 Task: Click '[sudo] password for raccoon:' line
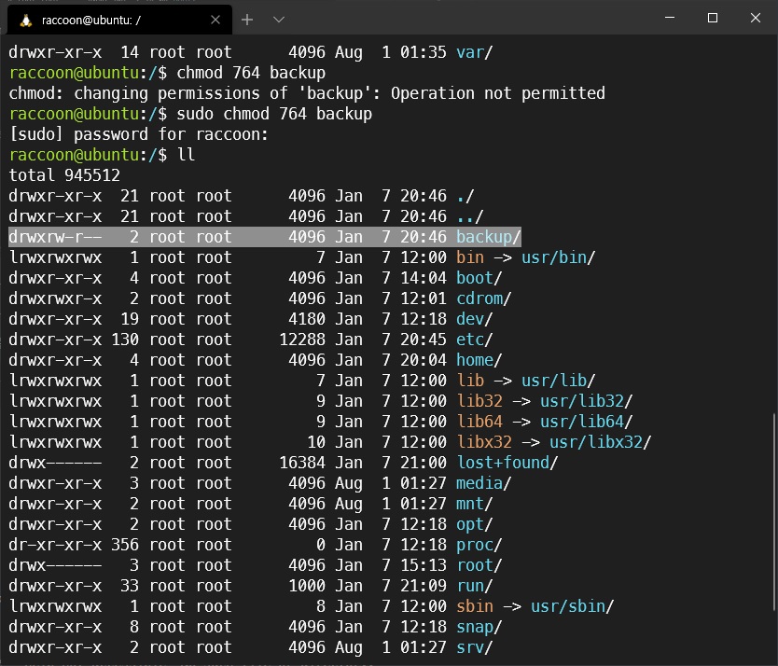click(x=139, y=134)
